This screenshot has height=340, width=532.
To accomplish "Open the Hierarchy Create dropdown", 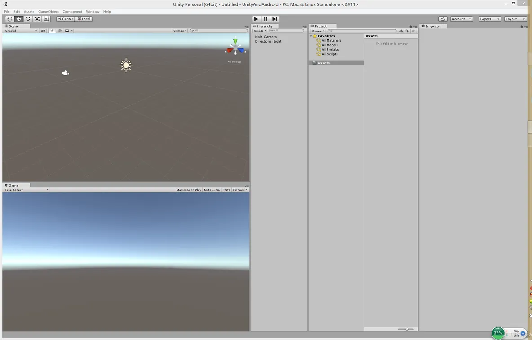I will (260, 31).
